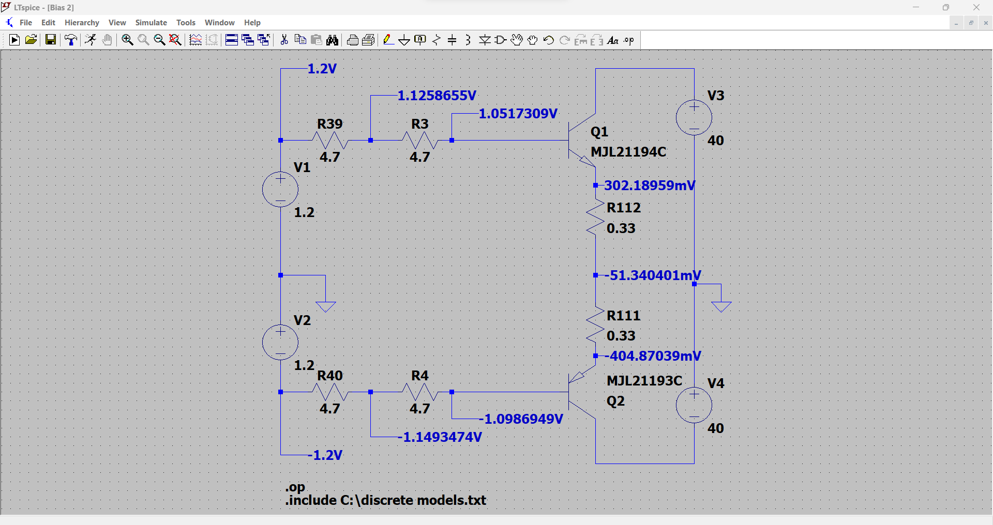Click the voltage source V1 symbol
The height and width of the screenshot is (525, 993).
click(x=280, y=190)
